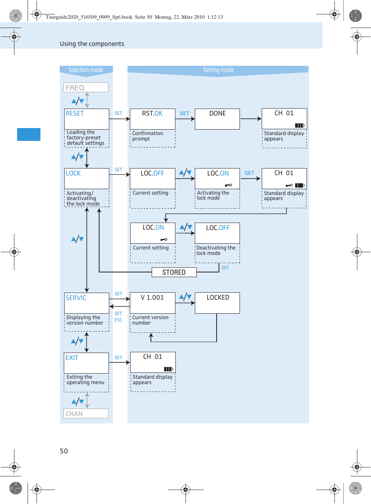This screenshot has width=371, height=504.
Task: Click the up/down arrows before Activating lock mode box
Action: pyautogui.click(x=185, y=173)
